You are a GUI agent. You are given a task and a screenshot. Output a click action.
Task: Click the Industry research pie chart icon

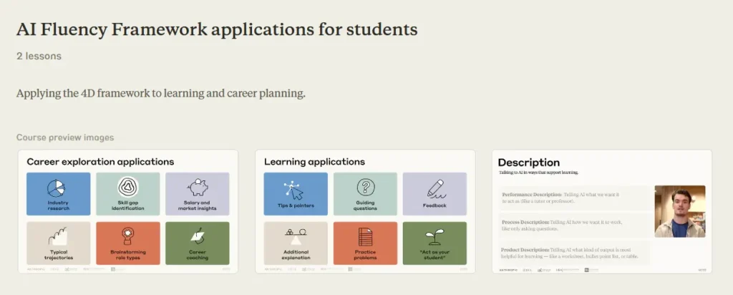point(56,188)
